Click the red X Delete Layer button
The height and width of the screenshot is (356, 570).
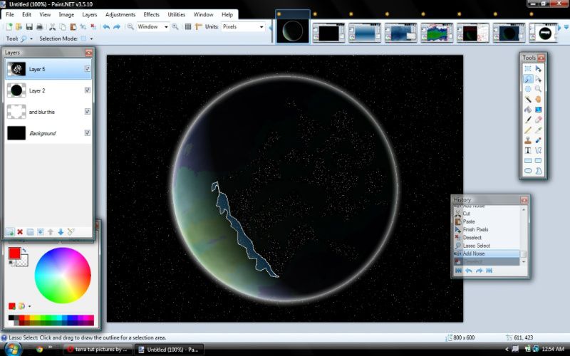(x=20, y=232)
